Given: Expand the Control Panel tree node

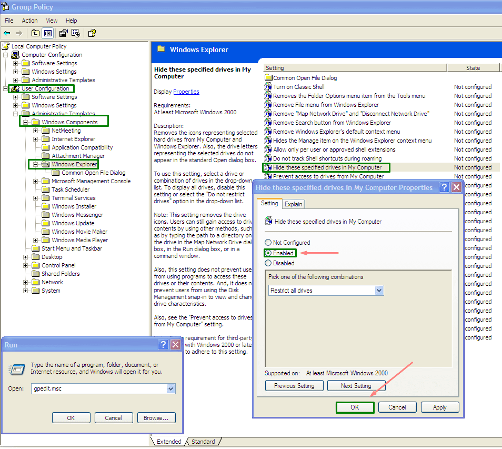Looking at the screenshot, I should [x=25, y=265].
